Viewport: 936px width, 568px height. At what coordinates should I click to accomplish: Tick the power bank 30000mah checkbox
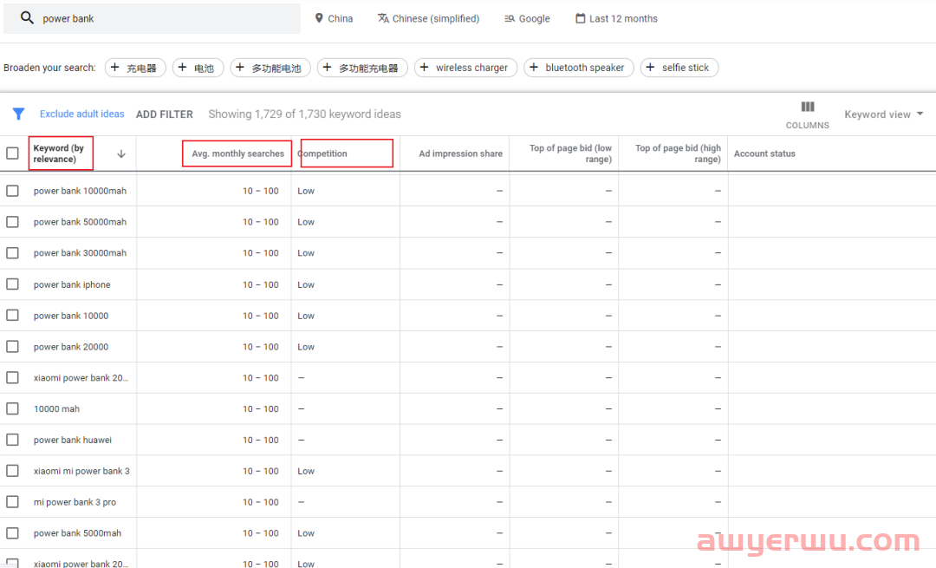[12, 252]
